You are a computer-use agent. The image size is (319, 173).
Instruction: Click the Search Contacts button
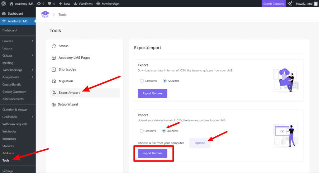point(274,4)
